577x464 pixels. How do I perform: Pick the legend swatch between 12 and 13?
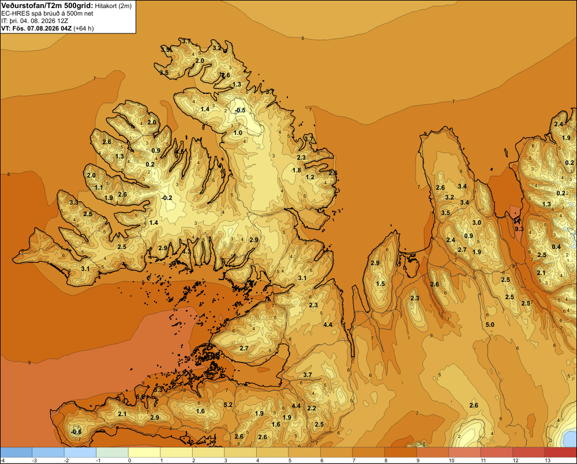coord(529,452)
